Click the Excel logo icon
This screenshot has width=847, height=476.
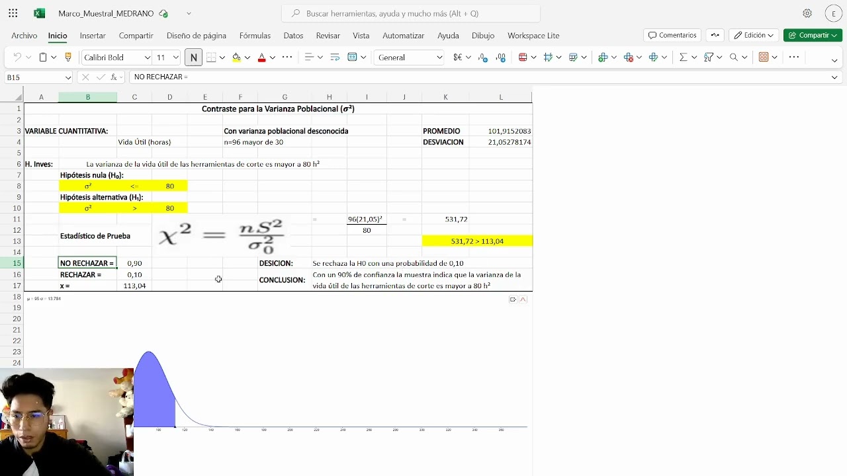(x=39, y=13)
